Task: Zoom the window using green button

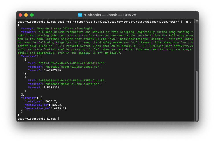Action: [x=32, y=15]
